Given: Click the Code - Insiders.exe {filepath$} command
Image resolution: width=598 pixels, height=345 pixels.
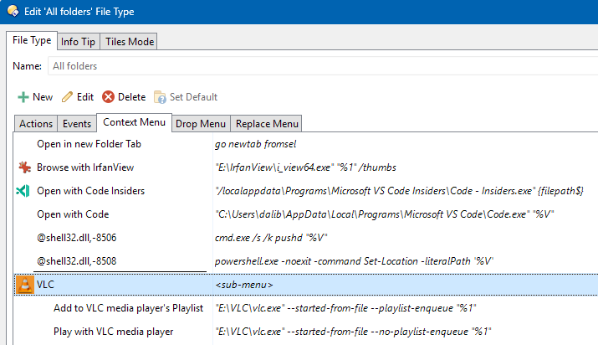Looking at the screenshot, I should (x=399, y=191).
